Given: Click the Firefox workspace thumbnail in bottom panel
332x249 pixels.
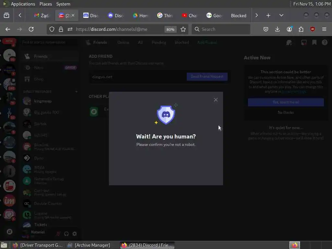Looking at the screenshot, I should 295,245.
